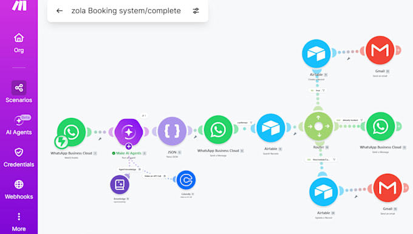Open the Webhooks page
Viewport: 413px width, 234px height.
point(19,190)
